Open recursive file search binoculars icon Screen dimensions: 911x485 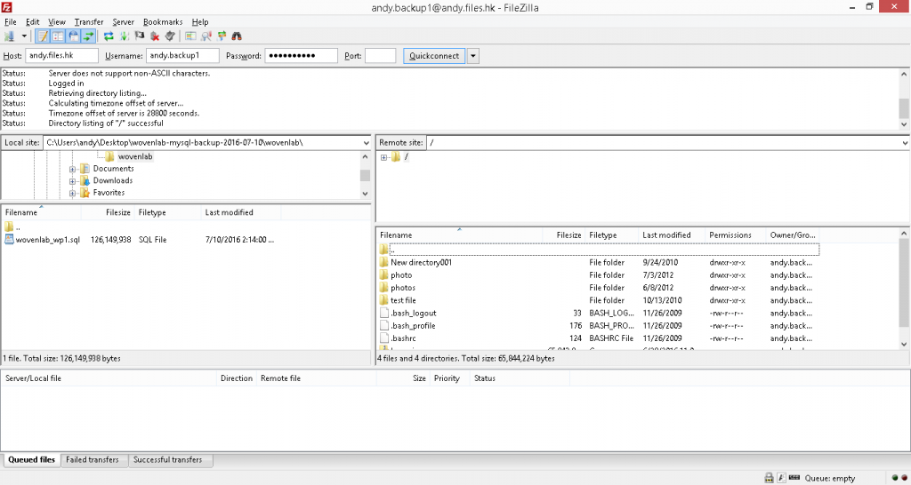(x=237, y=36)
